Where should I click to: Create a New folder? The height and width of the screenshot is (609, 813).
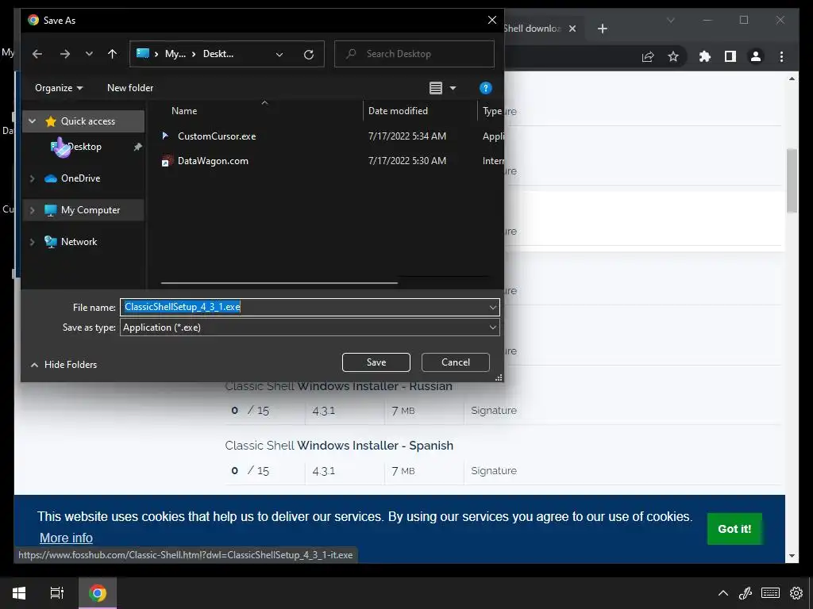coord(130,88)
